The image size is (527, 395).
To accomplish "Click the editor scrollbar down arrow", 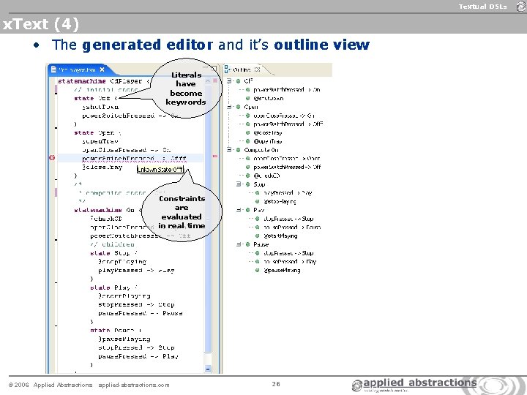I will [x=208, y=369].
